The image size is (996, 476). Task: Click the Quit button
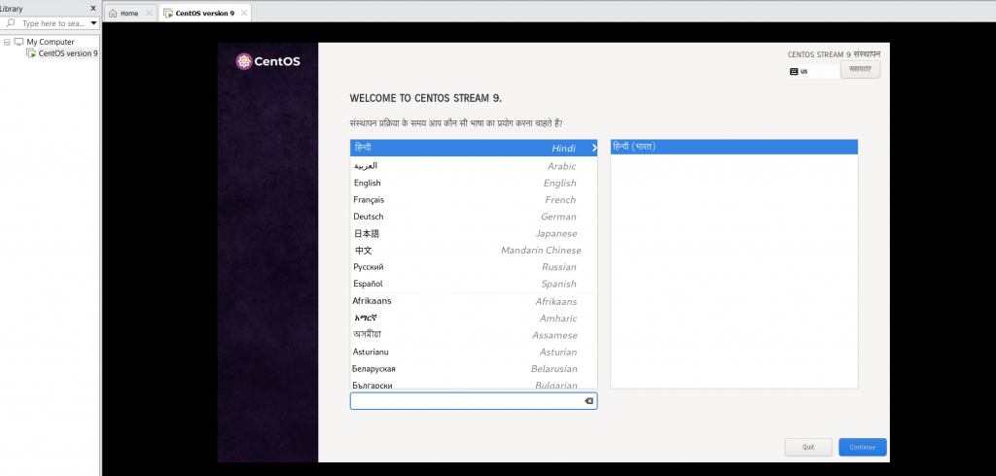pyautogui.click(x=808, y=447)
